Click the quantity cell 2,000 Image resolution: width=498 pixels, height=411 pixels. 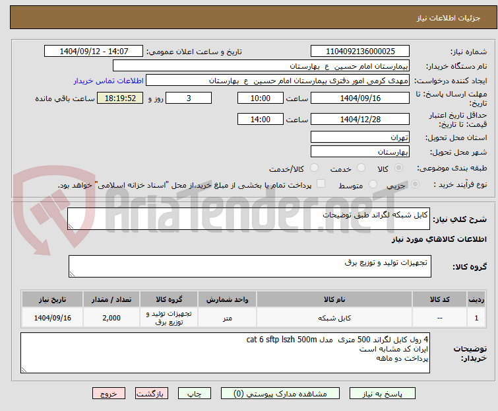tap(111, 317)
